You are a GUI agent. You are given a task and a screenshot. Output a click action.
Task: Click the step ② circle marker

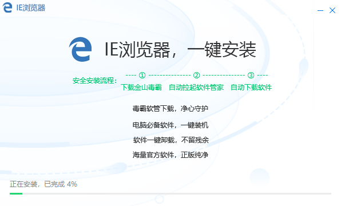(196, 76)
